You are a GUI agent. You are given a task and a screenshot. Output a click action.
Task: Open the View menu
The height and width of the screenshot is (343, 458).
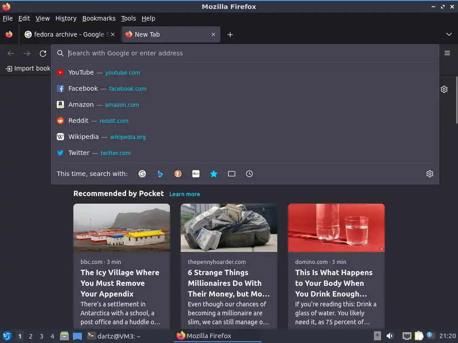click(42, 18)
